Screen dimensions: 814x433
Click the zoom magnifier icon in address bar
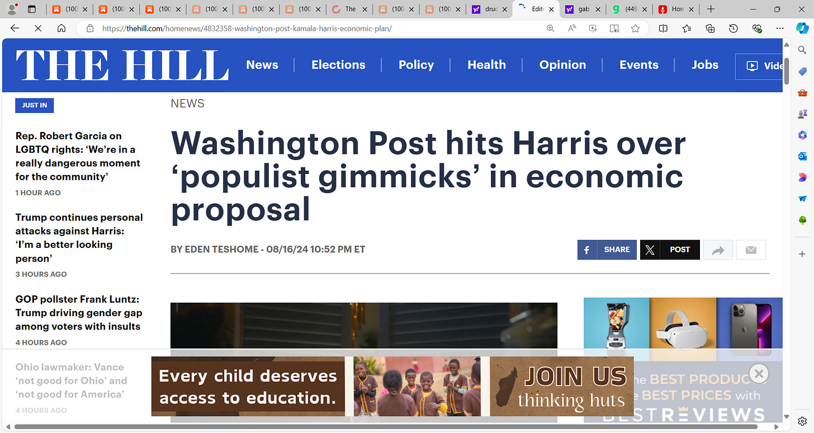tap(551, 29)
